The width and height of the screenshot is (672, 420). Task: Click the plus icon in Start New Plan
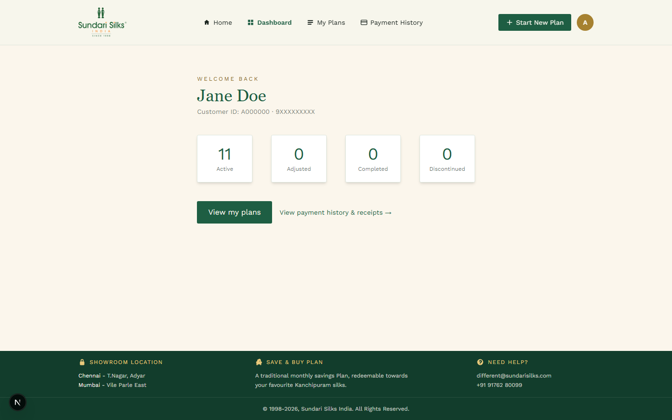[510, 22]
